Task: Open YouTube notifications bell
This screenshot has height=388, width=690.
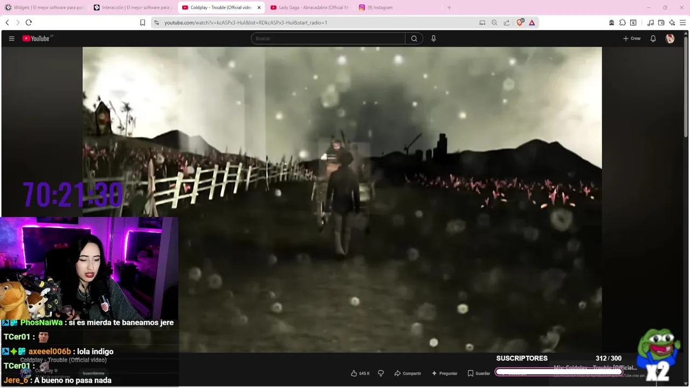Action: coord(653,39)
